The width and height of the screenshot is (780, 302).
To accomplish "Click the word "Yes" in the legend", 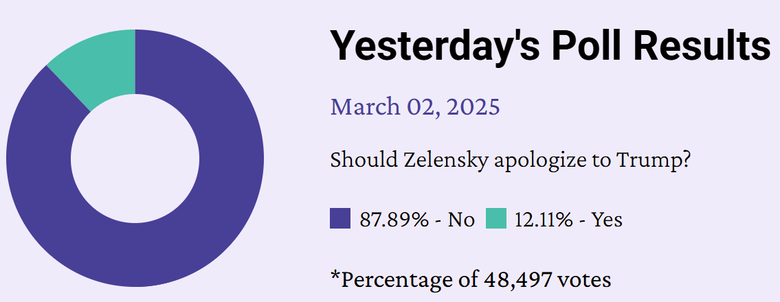I will coord(608,220).
